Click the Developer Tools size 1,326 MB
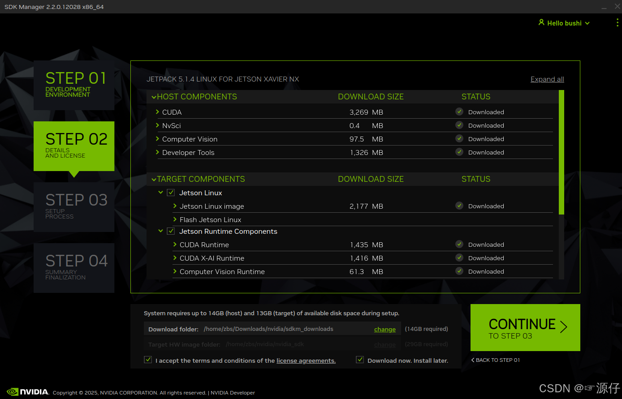The height and width of the screenshot is (399, 622). pyautogui.click(x=366, y=152)
